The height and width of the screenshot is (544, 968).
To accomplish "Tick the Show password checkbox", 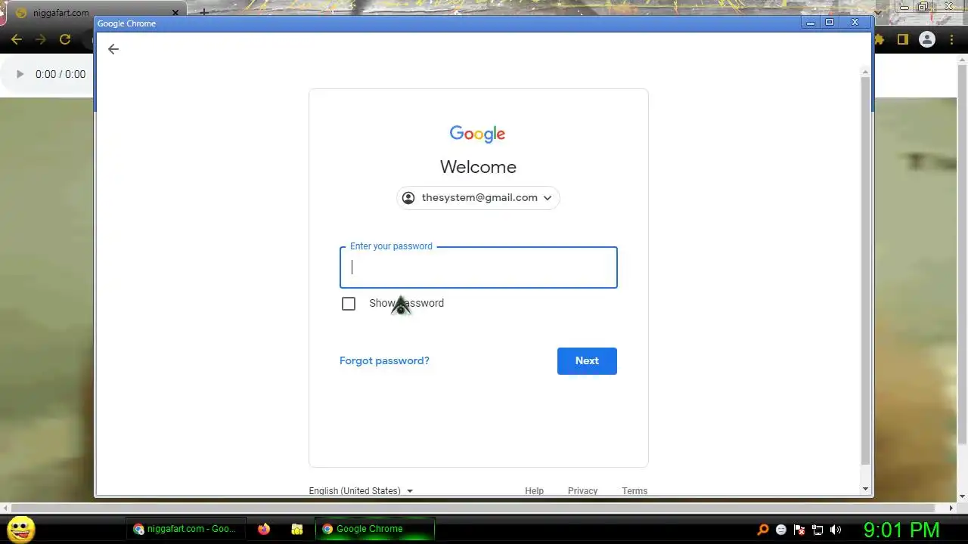I will [x=349, y=304].
